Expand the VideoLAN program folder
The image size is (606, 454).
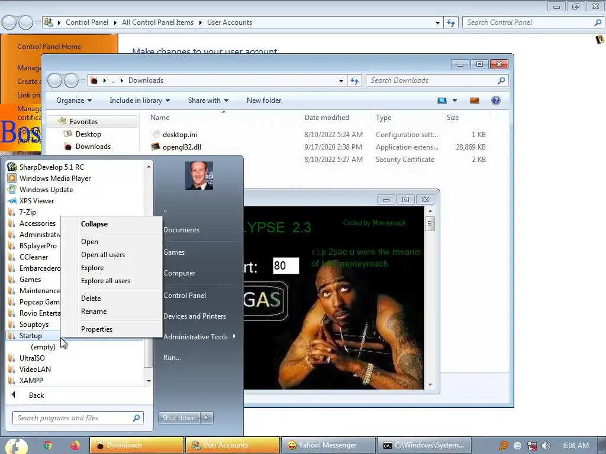click(35, 369)
